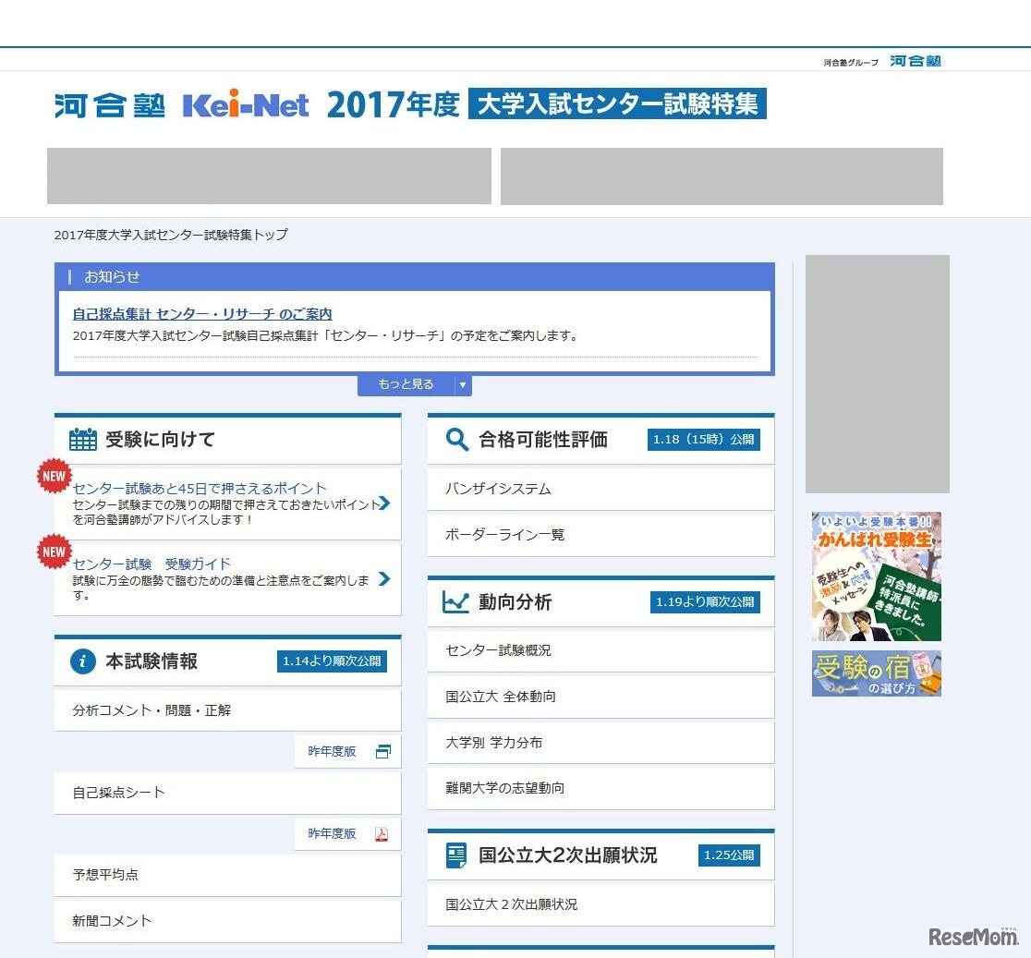Click the info icon beside 本試験情報
The image size is (1031, 958).
click(83, 661)
